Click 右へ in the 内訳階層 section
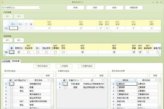Screen dimensions: 164x109 pyautogui.click(x=19, y=16)
